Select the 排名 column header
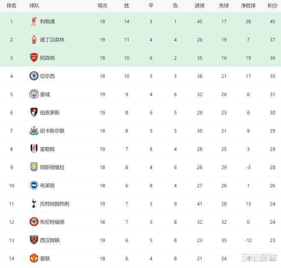This screenshot has height=268, width=281. coord(11,6)
